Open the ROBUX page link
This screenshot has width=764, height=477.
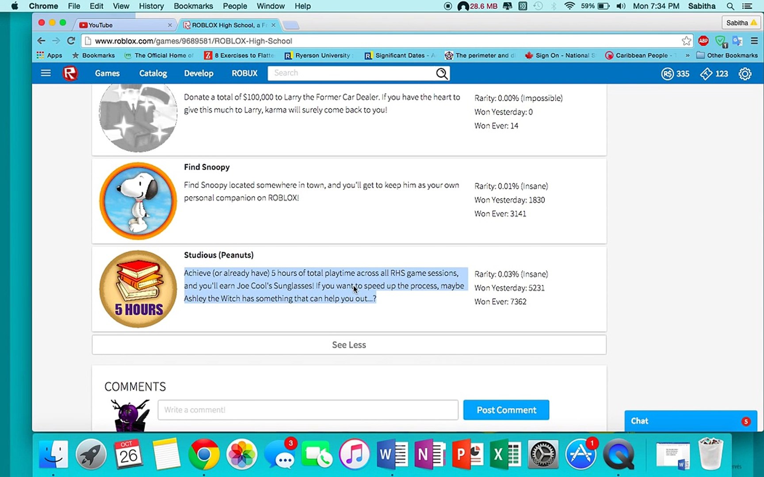(244, 73)
